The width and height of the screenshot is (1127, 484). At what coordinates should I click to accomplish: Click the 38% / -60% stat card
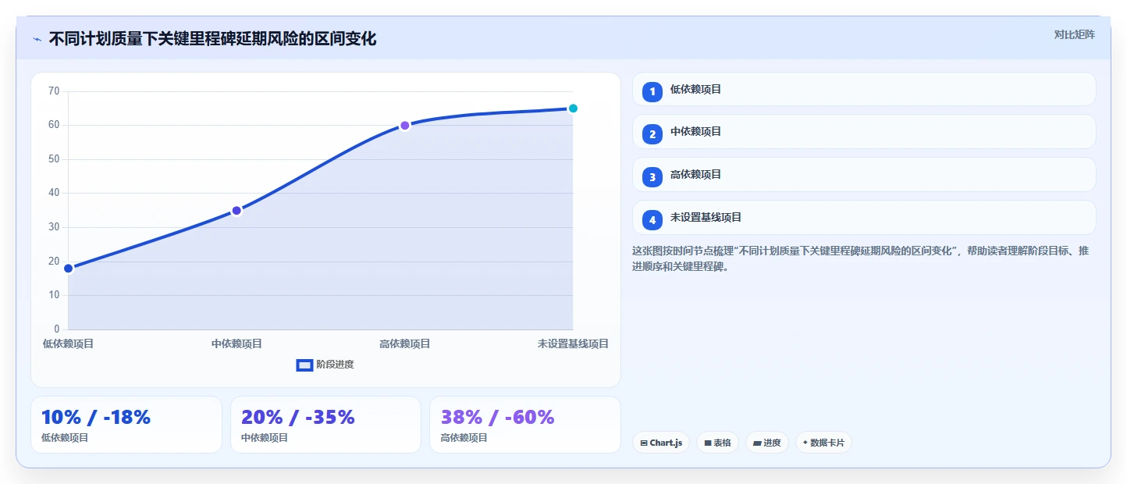click(x=525, y=425)
